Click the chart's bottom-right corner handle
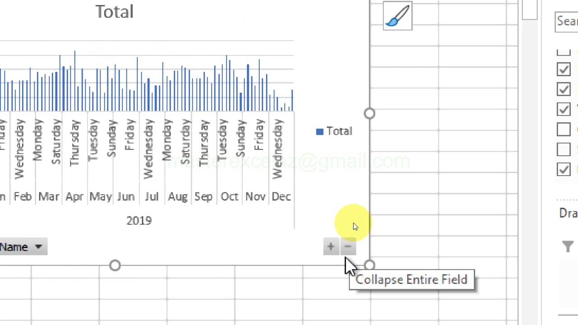The width and height of the screenshot is (578, 325). tap(369, 265)
